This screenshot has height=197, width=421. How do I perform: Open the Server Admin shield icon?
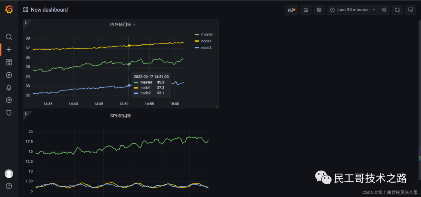pyautogui.click(x=9, y=113)
